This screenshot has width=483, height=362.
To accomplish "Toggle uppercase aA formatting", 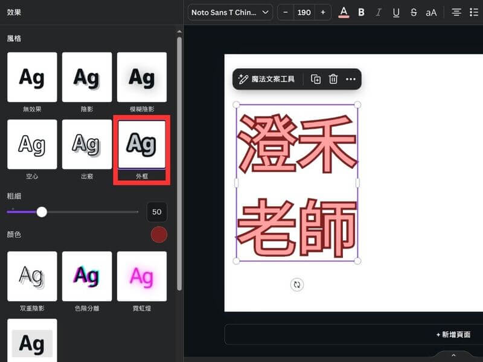I will click(x=431, y=12).
